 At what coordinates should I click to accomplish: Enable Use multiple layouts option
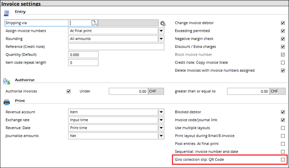283,128
